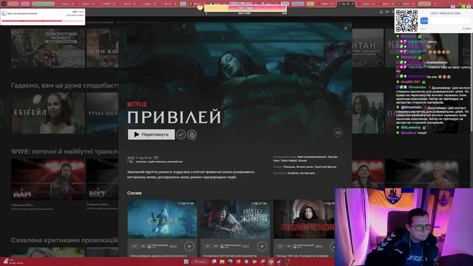Click the 2022 release year text
473x266 pixels.
[131, 158]
